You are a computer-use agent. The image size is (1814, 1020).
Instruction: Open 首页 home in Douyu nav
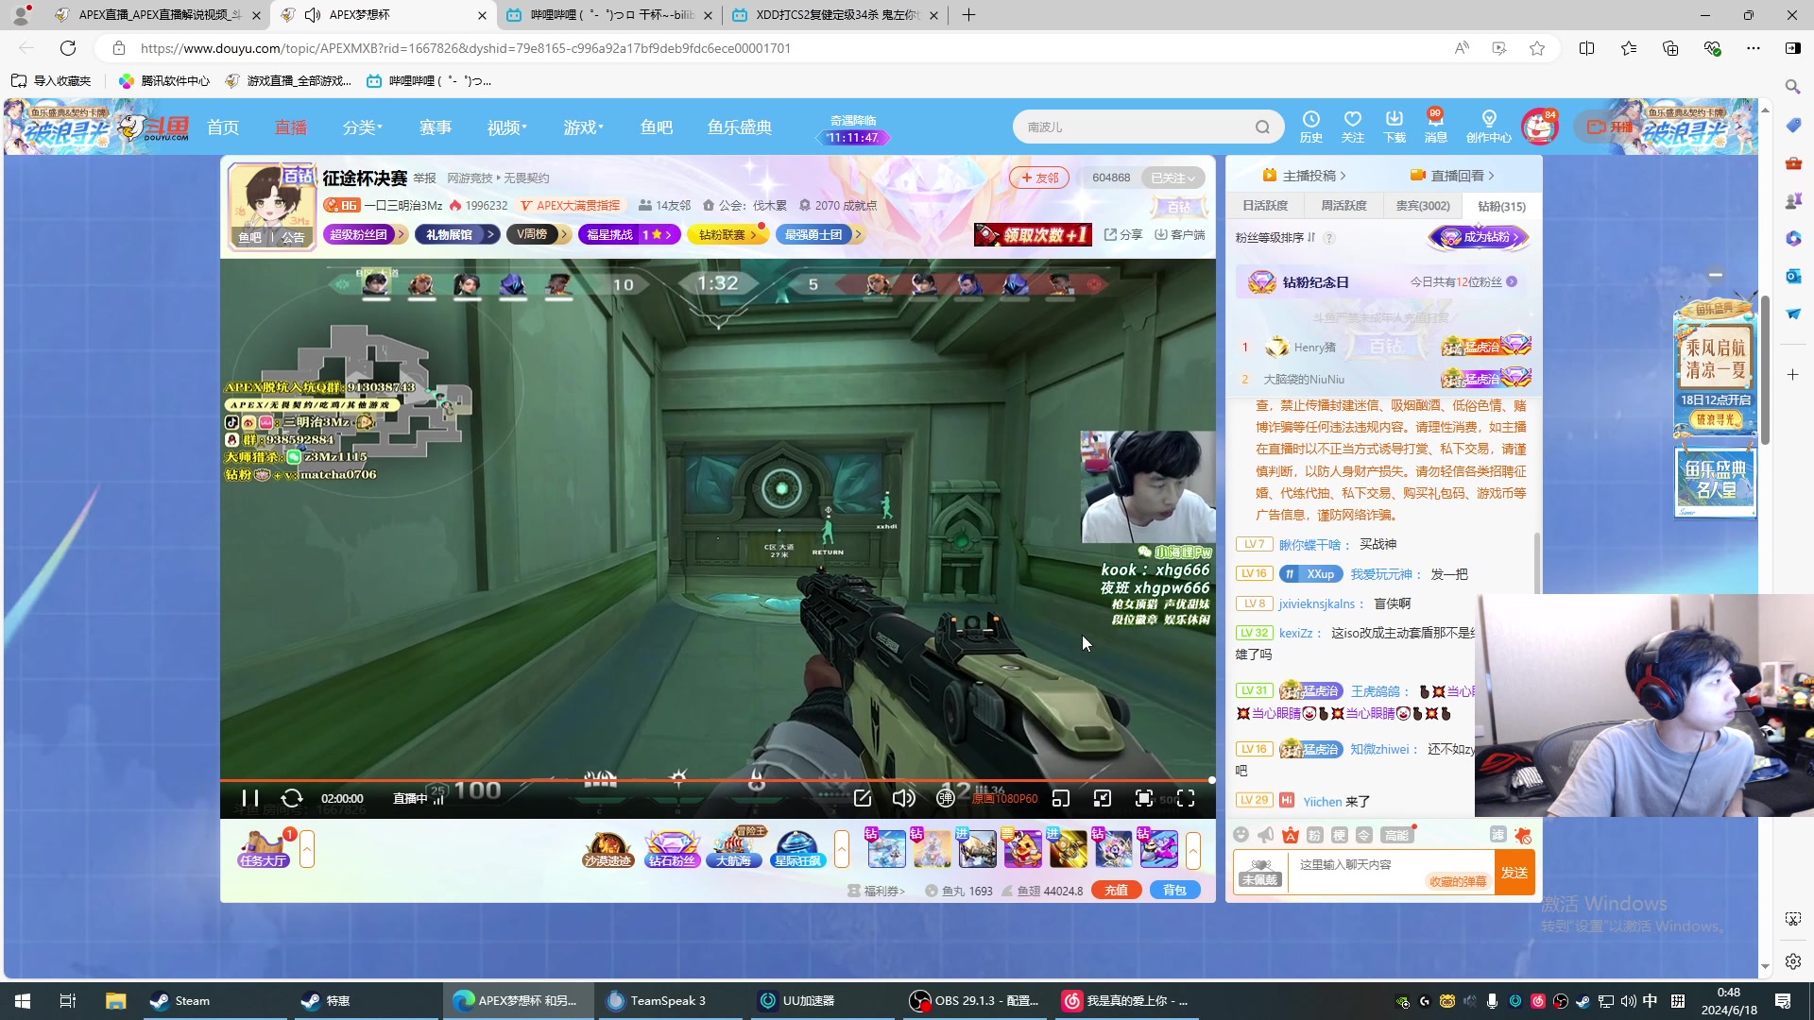point(223,127)
